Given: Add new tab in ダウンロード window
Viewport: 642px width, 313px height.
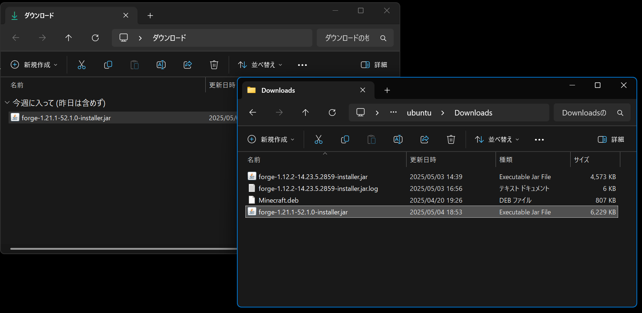Looking at the screenshot, I should coord(150,15).
